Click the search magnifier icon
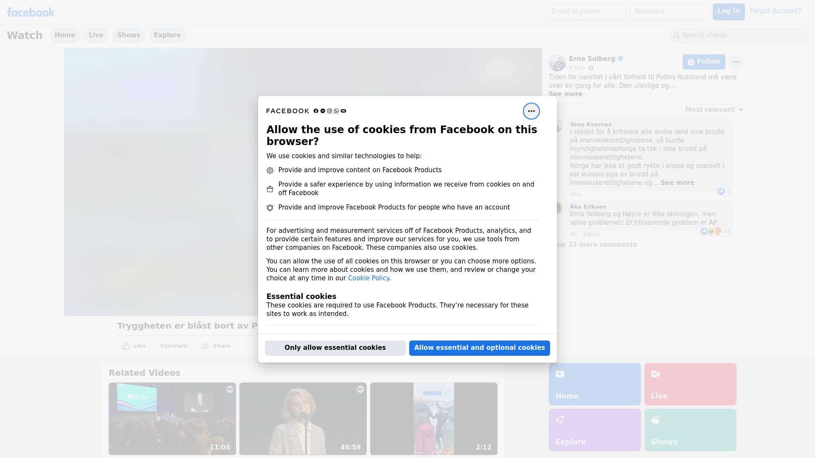Viewport: 815px width, 458px height. [677, 36]
